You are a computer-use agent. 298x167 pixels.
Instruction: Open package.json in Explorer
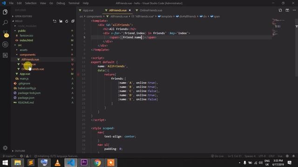coord(26,98)
